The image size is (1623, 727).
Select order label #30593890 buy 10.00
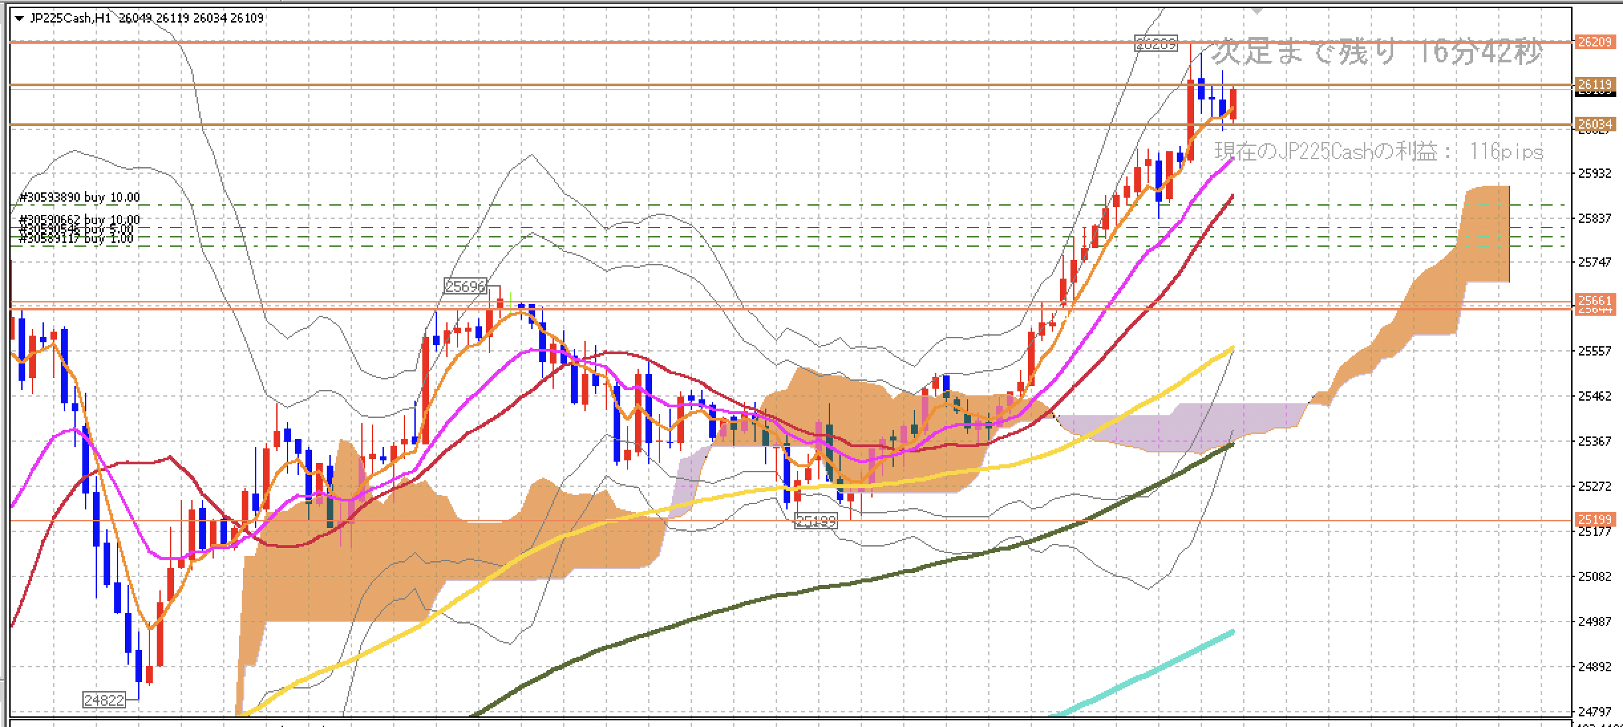pyautogui.click(x=80, y=198)
